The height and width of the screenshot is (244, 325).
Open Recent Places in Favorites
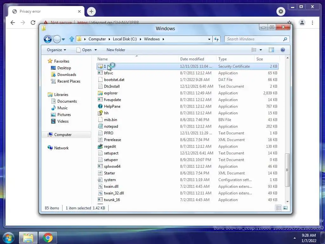(69, 81)
